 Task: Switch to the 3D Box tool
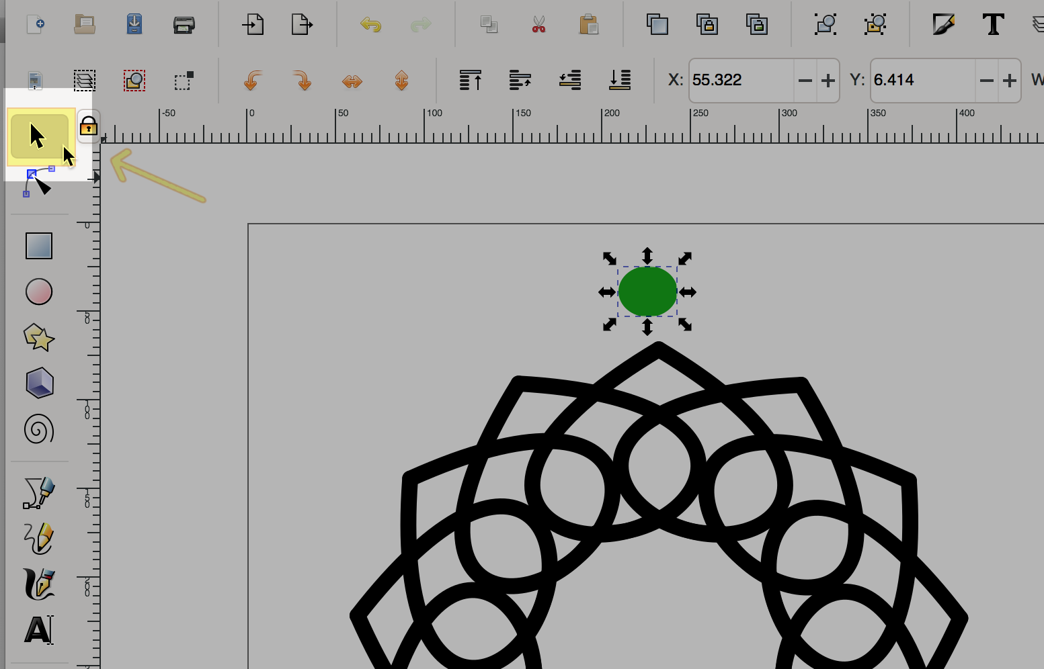click(x=39, y=383)
